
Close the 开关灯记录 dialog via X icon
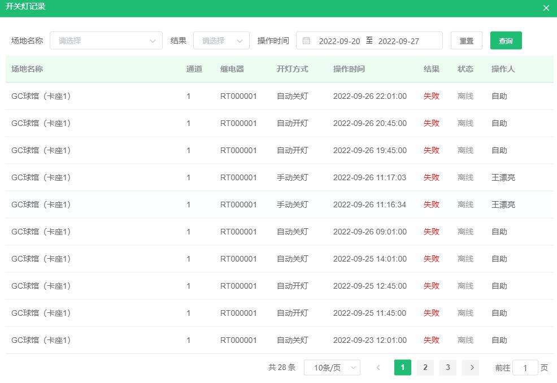pyautogui.click(x=545, y=8)
